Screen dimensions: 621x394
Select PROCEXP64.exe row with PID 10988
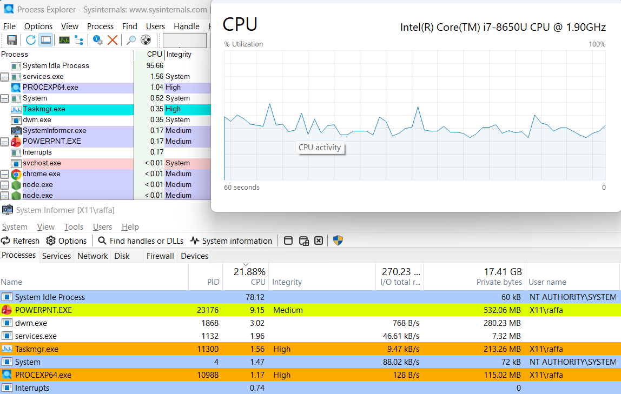[311, 375]
